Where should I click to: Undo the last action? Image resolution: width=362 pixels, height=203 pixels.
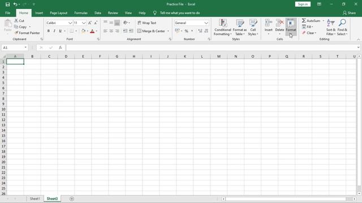15,5
